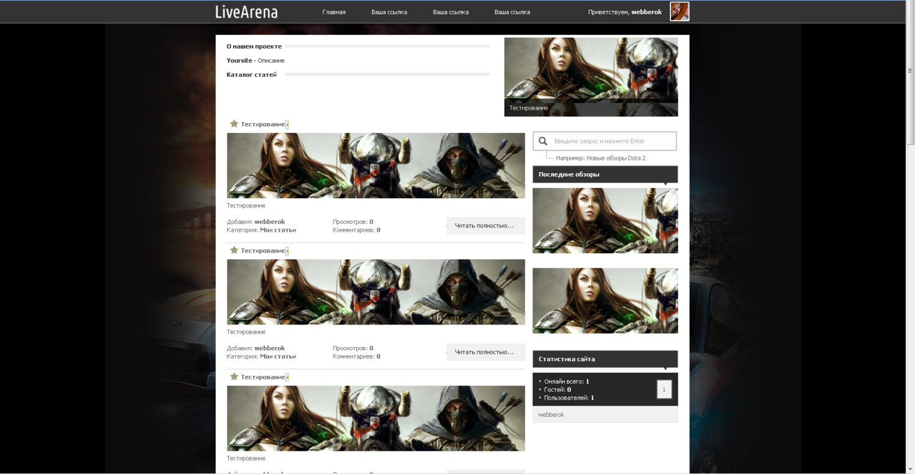The image size is (915, 474).
Task: Open the webberok user avatar in header
Action: 679,12
